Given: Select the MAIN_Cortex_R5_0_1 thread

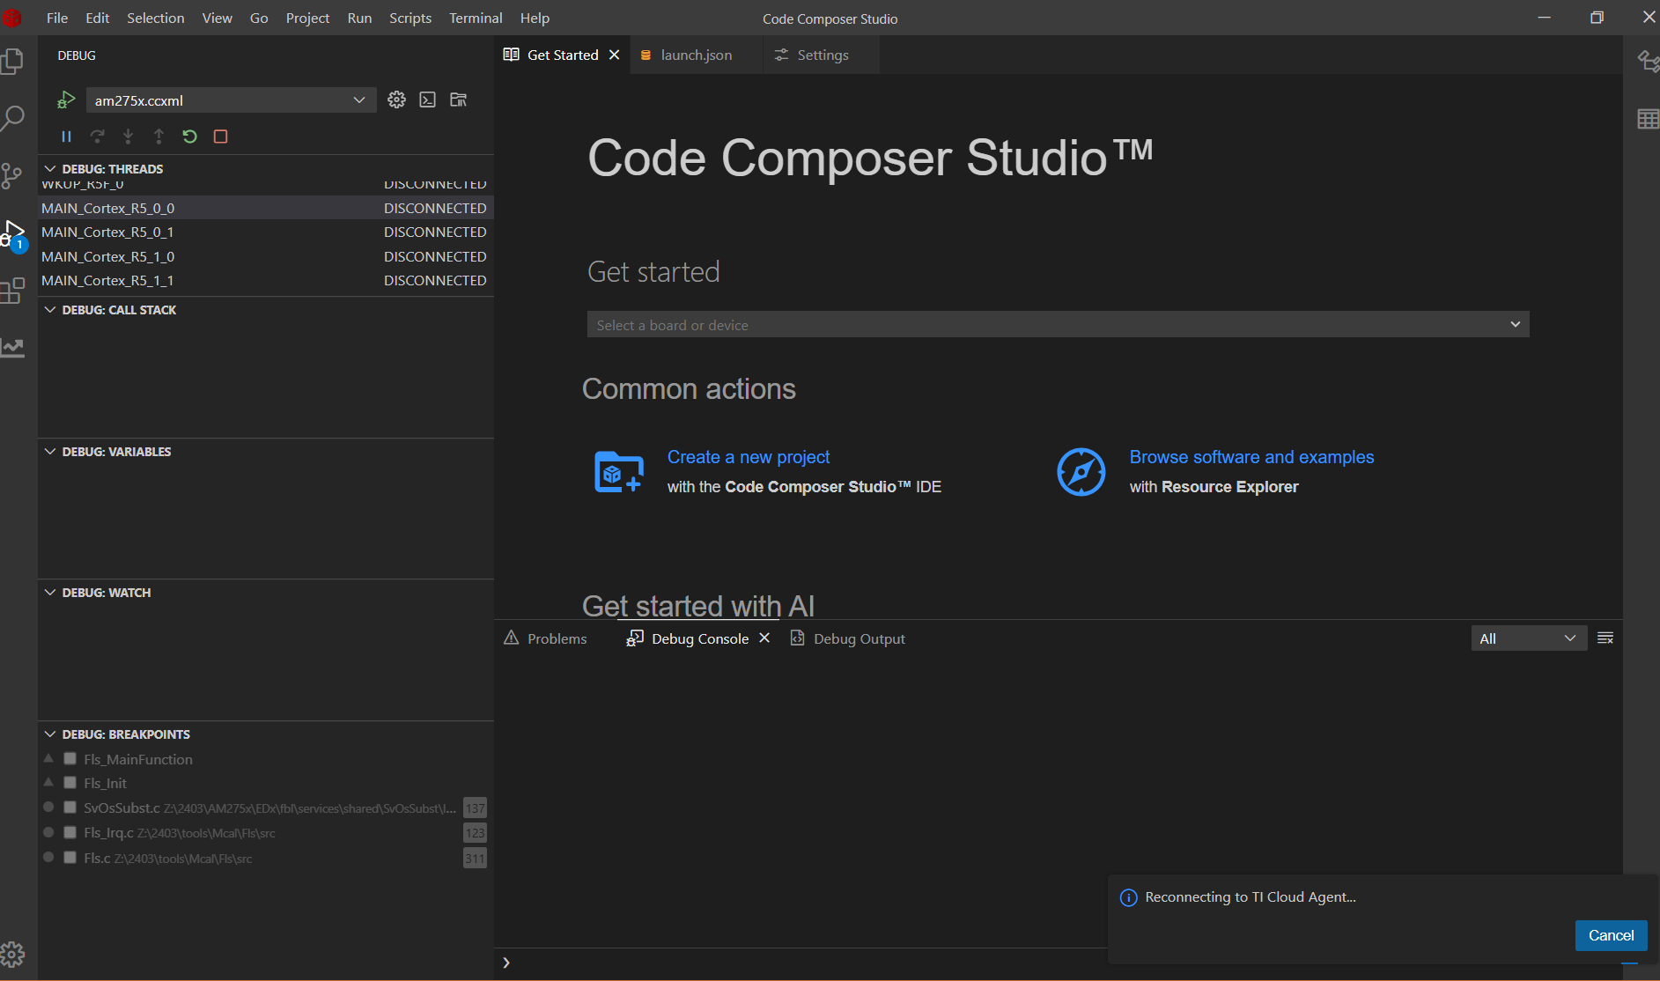Looking at the screenshot, I should click(x=266, y=232).
